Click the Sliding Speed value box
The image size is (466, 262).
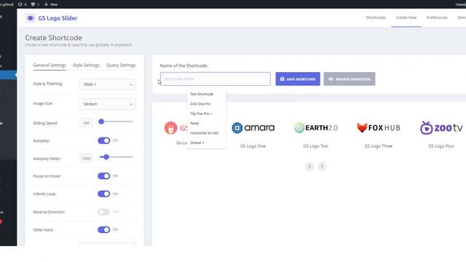86,123
